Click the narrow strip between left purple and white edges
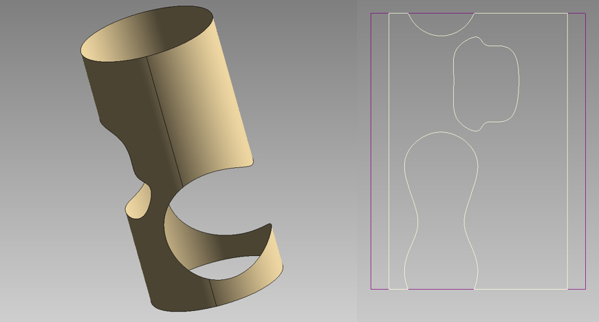This screenshot has width=599, height=322. point(380,151)
